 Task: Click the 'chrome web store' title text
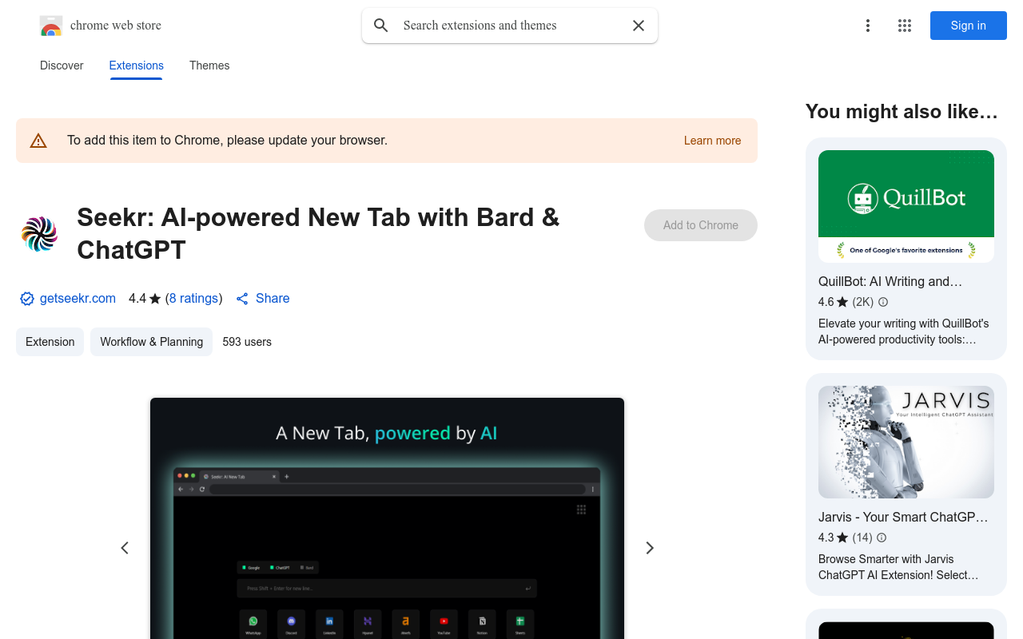coord(116,26)
